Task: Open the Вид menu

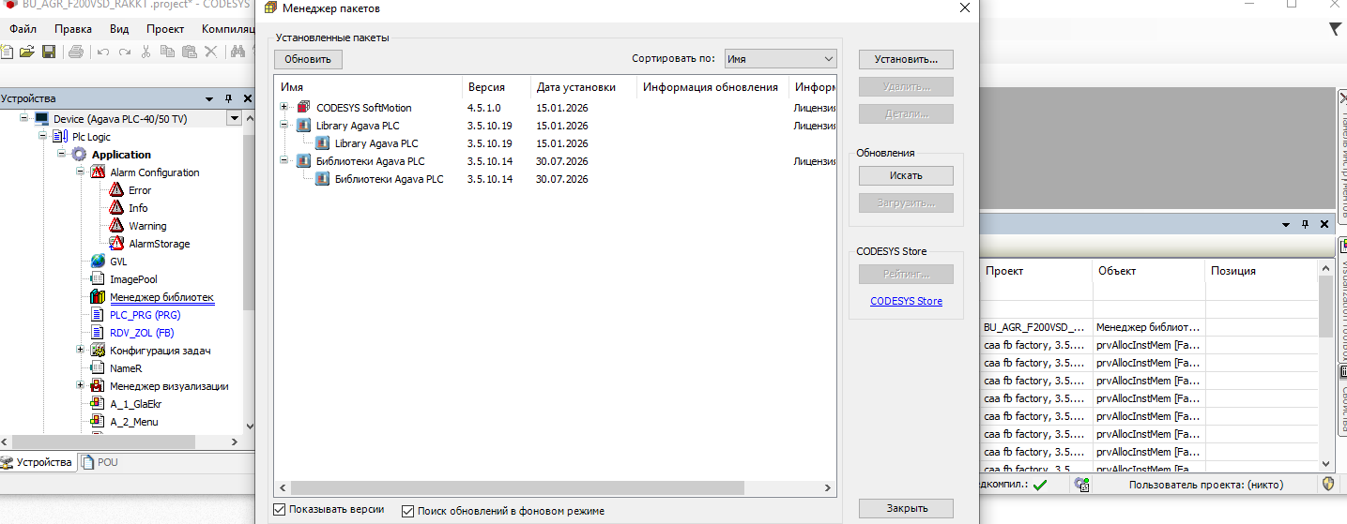Action: [119, 29]
